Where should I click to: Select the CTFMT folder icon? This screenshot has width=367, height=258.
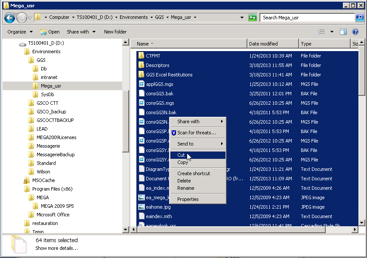tap(141, 56)
